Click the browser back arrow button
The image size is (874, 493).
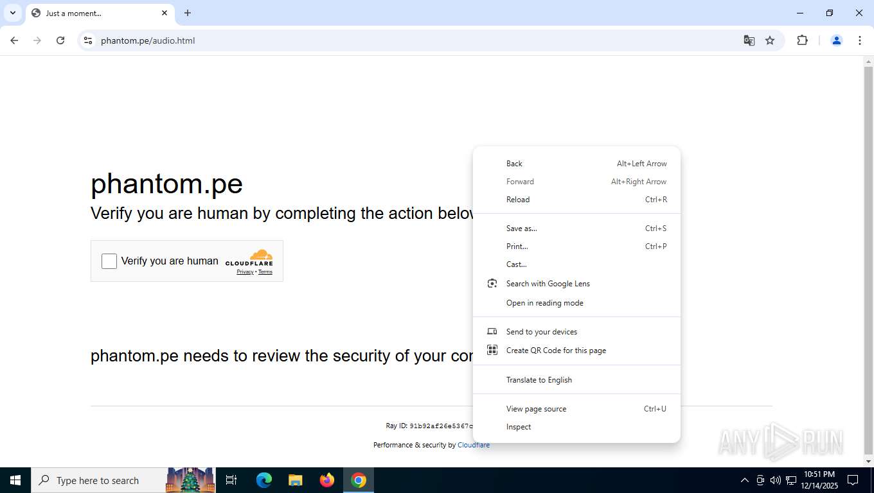click(14, 40)
